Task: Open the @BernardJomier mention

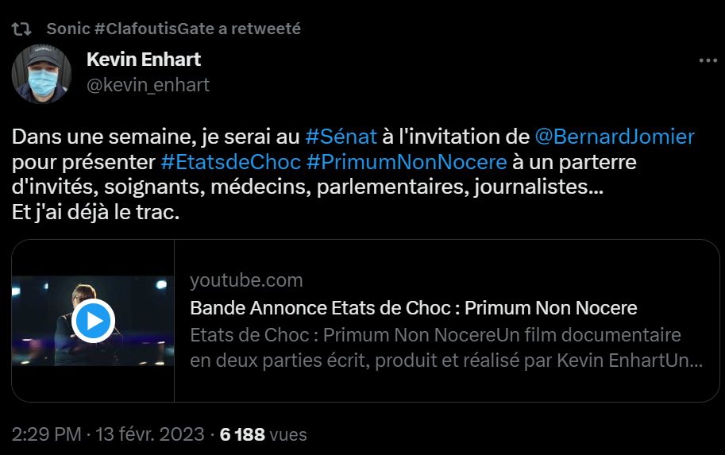Action: point(615,137)
